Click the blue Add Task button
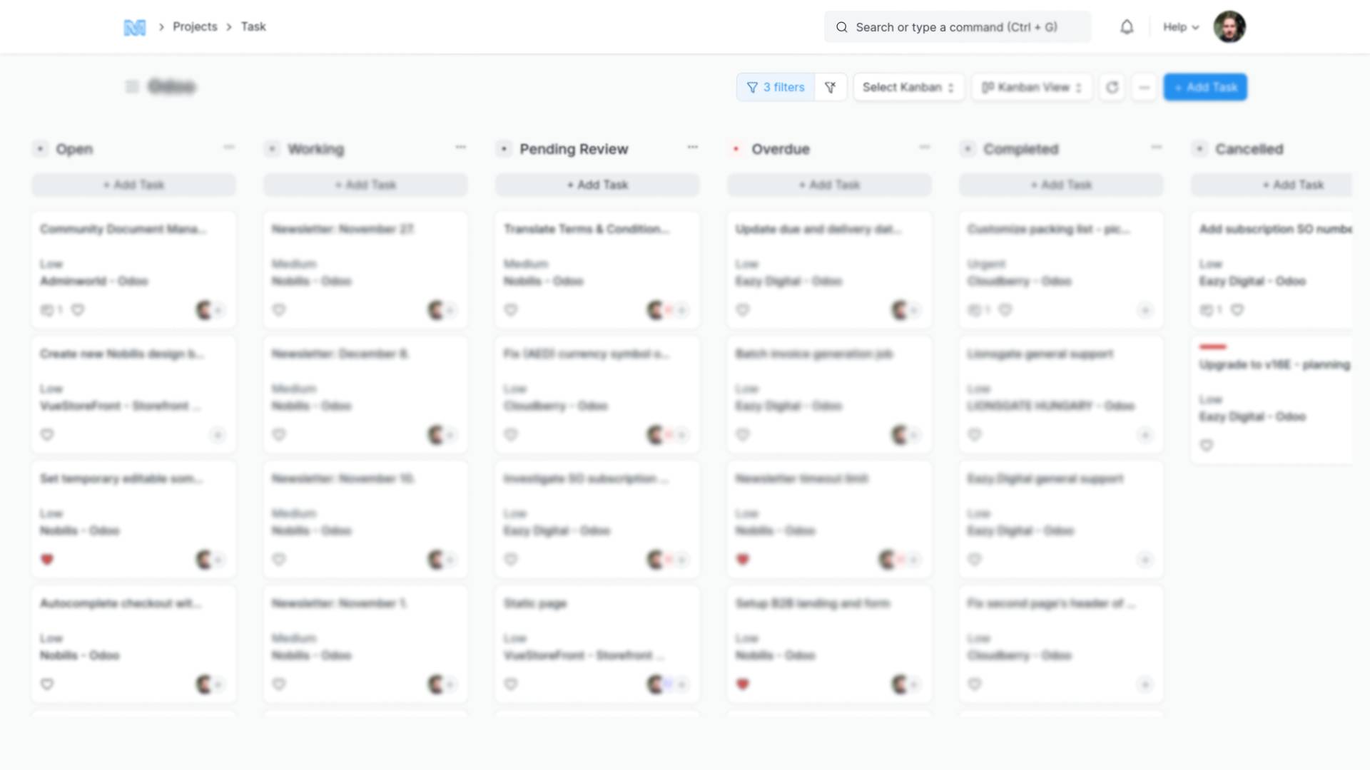This screenshot has height=770, width=1370. click(1204, 87)
